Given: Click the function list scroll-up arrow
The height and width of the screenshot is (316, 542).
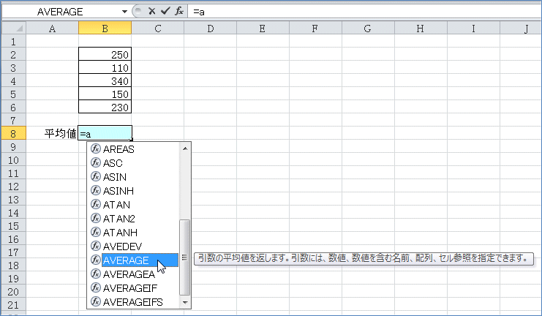Looking at the screenshot, I should click(185, 148).
